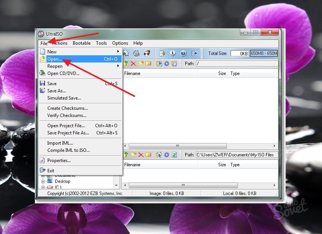322x234 pixels.
Task: Open the 650MB media size selector
Action: click(264, 53)
